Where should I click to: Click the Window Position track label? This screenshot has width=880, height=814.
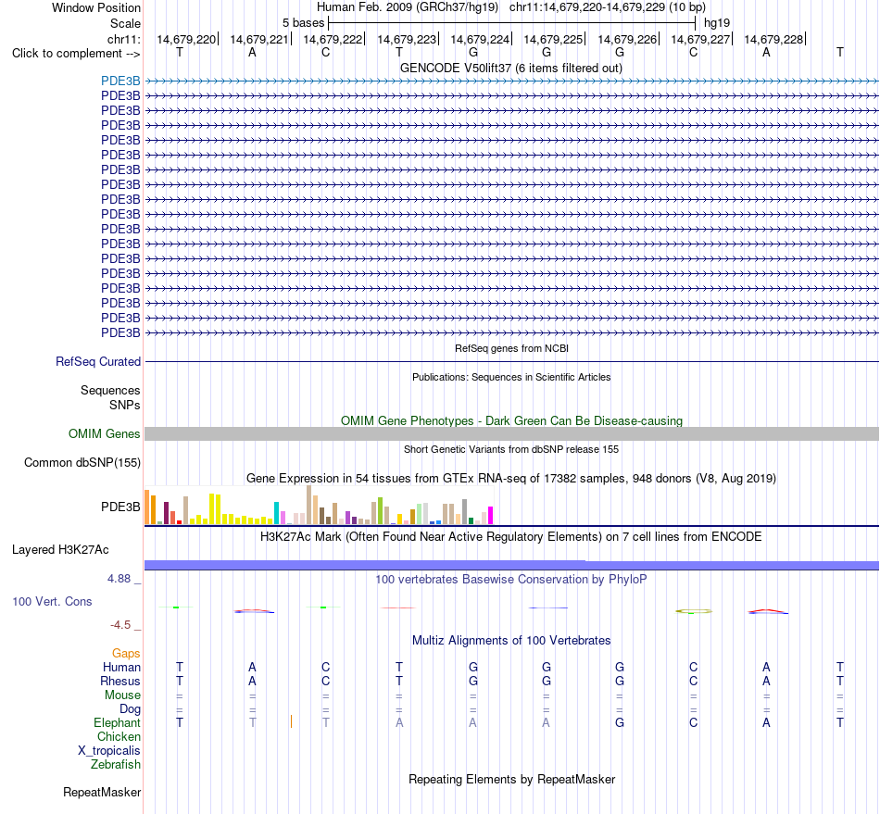coord(96,7)
